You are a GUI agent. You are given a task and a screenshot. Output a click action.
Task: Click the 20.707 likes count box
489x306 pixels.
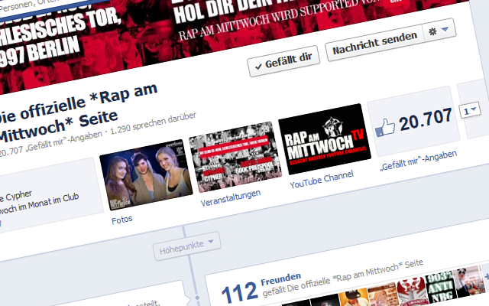click(x=413, y=121)
